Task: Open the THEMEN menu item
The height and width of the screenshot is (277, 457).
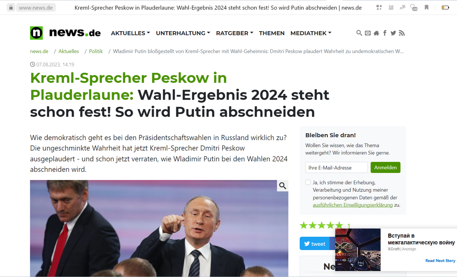Action: (x=272, y=33)
